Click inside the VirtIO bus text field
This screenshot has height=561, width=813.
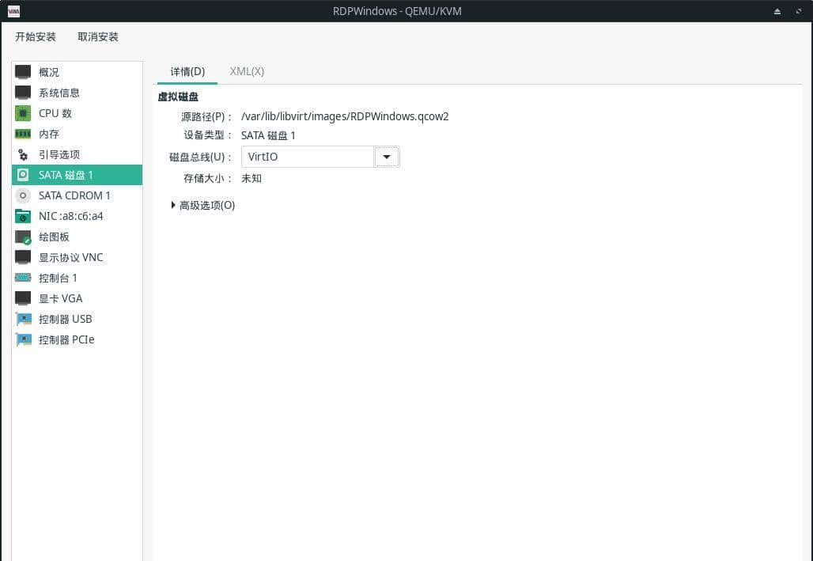pyautogui.click(x=307, y=157)
